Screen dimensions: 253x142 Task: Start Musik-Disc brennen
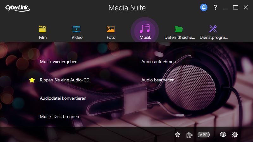point(59,117)
